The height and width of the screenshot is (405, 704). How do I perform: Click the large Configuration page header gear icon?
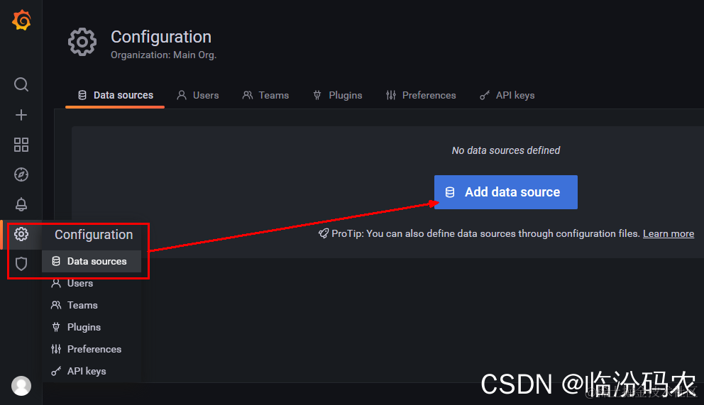point(82,42)
